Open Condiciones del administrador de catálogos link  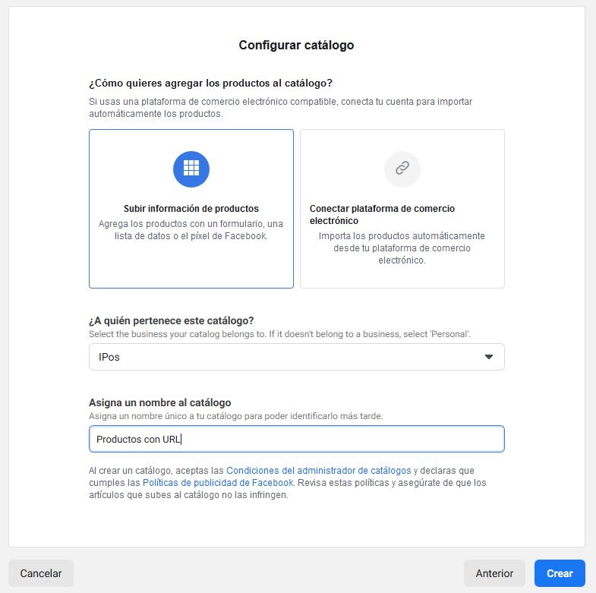pos(319,471)
